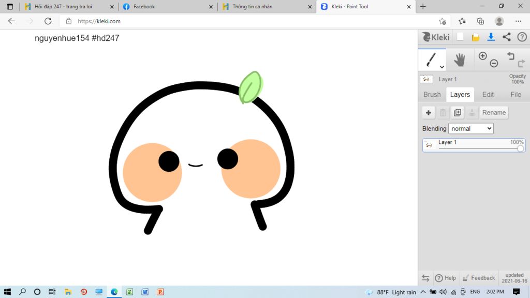Open the Feedback link
This screenshot has height=298, width=530.
click(479, 278)
